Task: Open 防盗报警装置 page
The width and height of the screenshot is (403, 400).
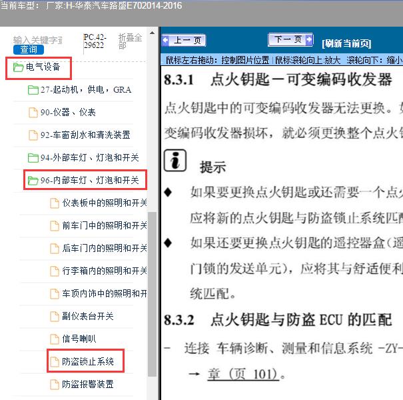Action: [88, 384]
